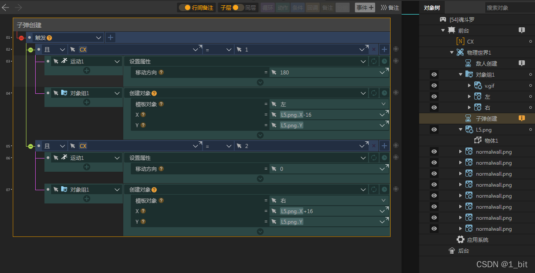Click the help icon beside 移动方向 in the 180 row
Viewport: 535px width, 273px height.
(x=161, y=72)
